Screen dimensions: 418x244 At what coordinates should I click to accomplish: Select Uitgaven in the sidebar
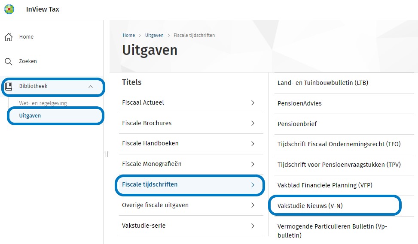pyautogui.click(x=30, y=116)
